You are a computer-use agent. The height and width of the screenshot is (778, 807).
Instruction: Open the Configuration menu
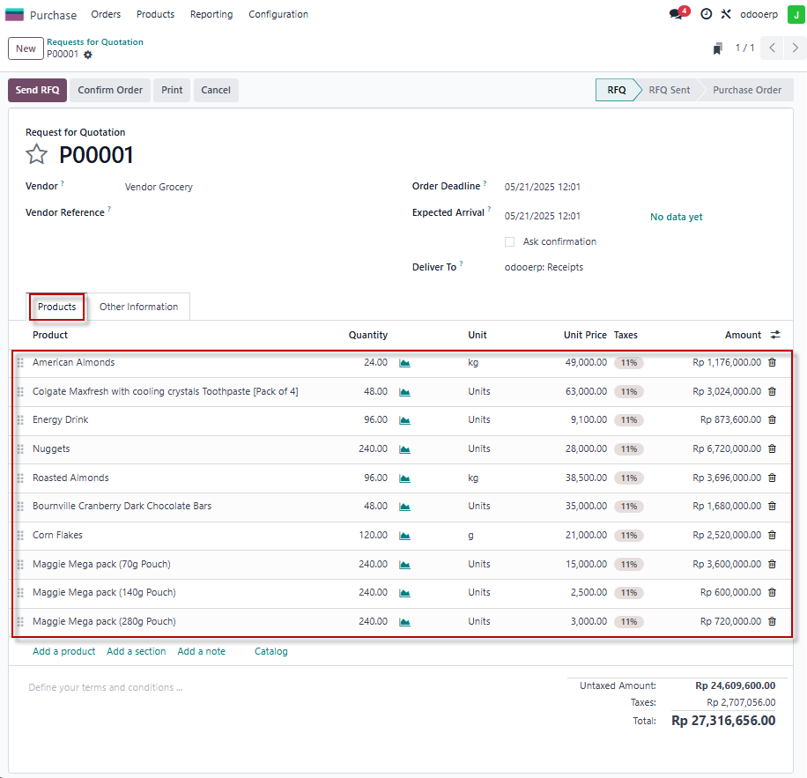(x=278, y=14)
